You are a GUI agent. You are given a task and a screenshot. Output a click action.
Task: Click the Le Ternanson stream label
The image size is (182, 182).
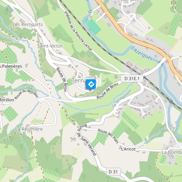pos(122,98)
